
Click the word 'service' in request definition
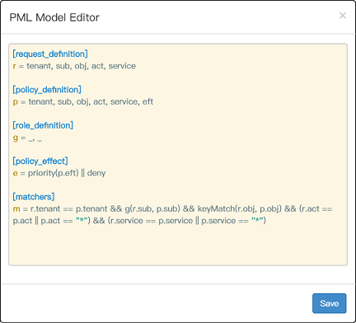point(122,66)
